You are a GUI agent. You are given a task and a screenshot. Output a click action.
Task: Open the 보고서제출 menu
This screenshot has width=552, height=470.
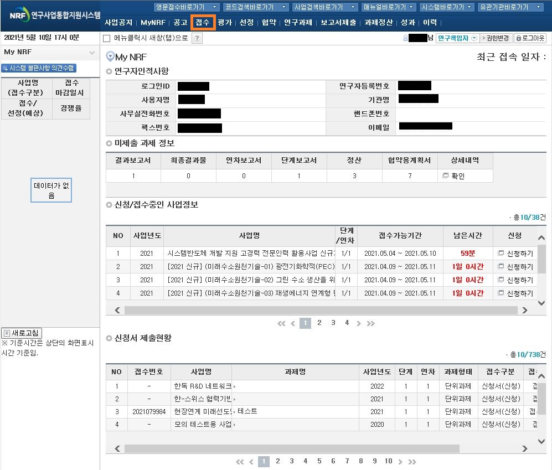point(338,23)
